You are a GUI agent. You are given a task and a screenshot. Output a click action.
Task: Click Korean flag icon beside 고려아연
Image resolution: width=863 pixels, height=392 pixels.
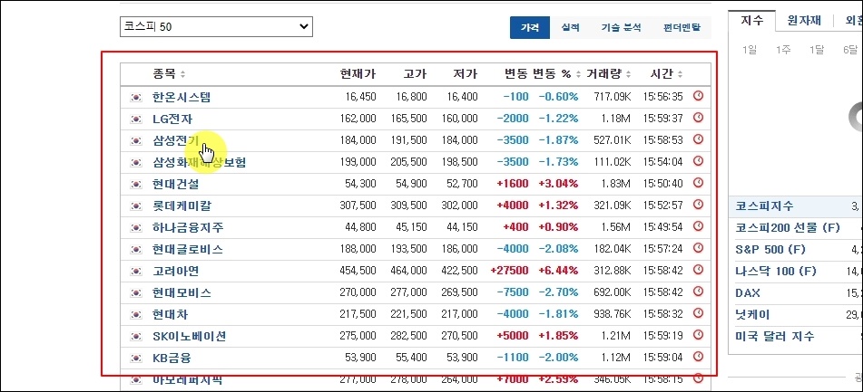[135, 272]
